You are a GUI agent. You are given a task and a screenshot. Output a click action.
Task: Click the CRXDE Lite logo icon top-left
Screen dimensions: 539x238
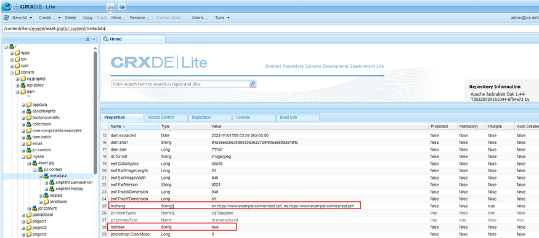coord(7,6)
